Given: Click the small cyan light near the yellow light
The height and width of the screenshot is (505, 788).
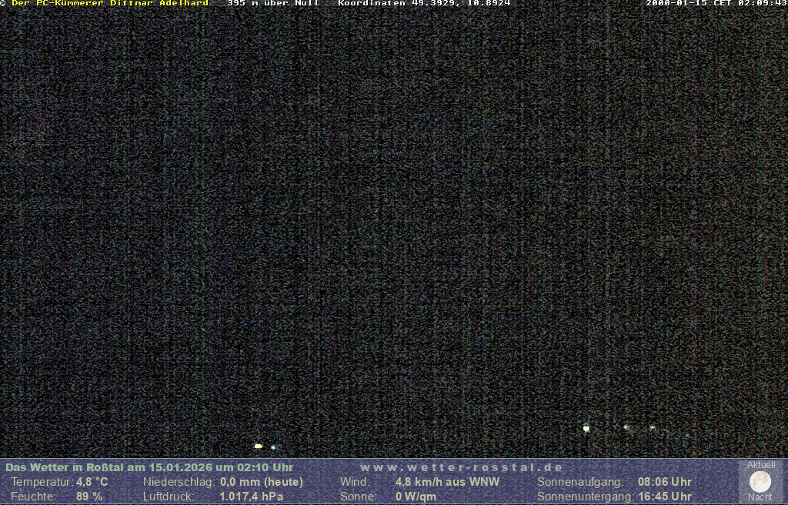Looking at the screenshot, I should click(x=273, y=447).
